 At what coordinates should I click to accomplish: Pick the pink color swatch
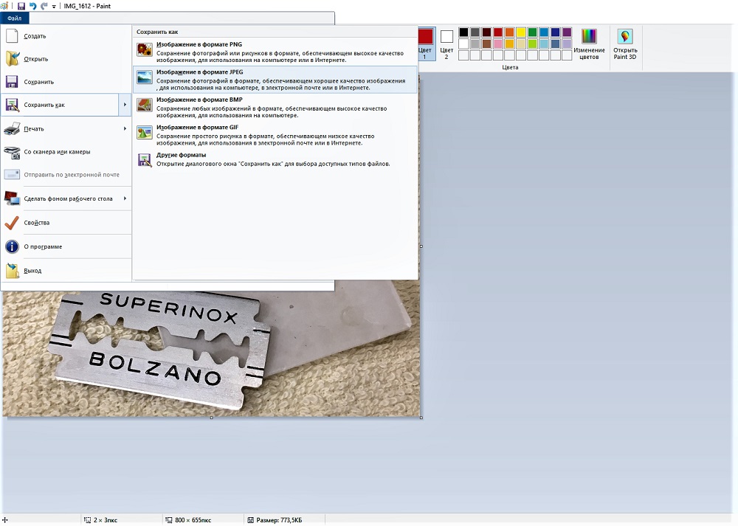(498, 44)
